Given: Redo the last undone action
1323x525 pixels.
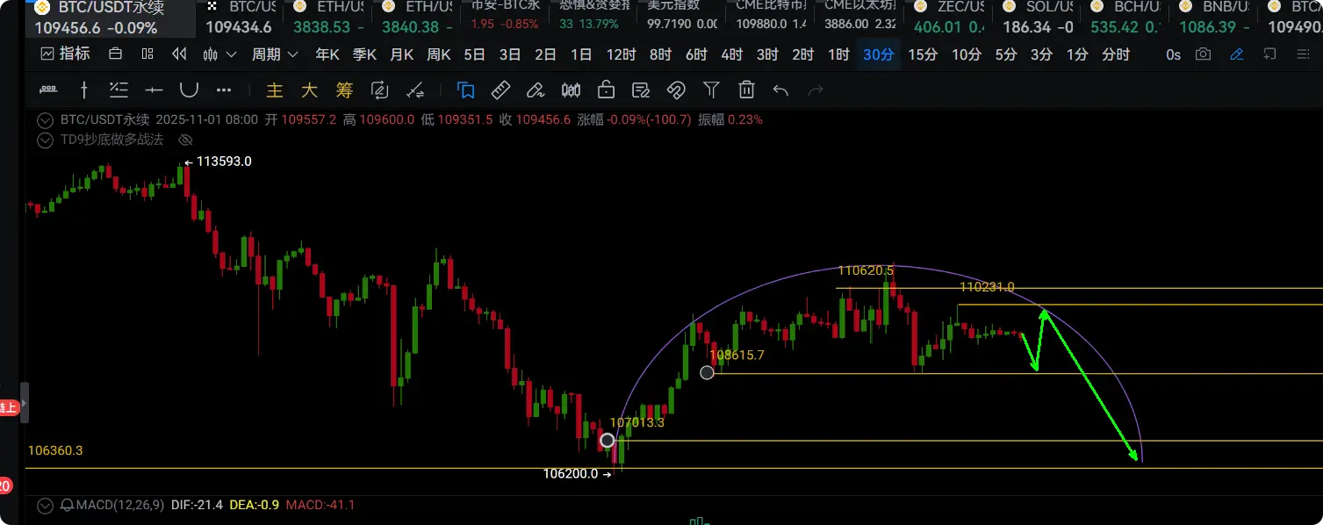Looking at the screenshot, I should click(x=816, y=90).
